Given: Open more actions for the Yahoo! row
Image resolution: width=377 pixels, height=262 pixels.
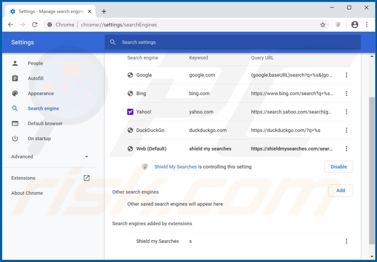Looking at the screenshot, I should [x=346, y=112].
